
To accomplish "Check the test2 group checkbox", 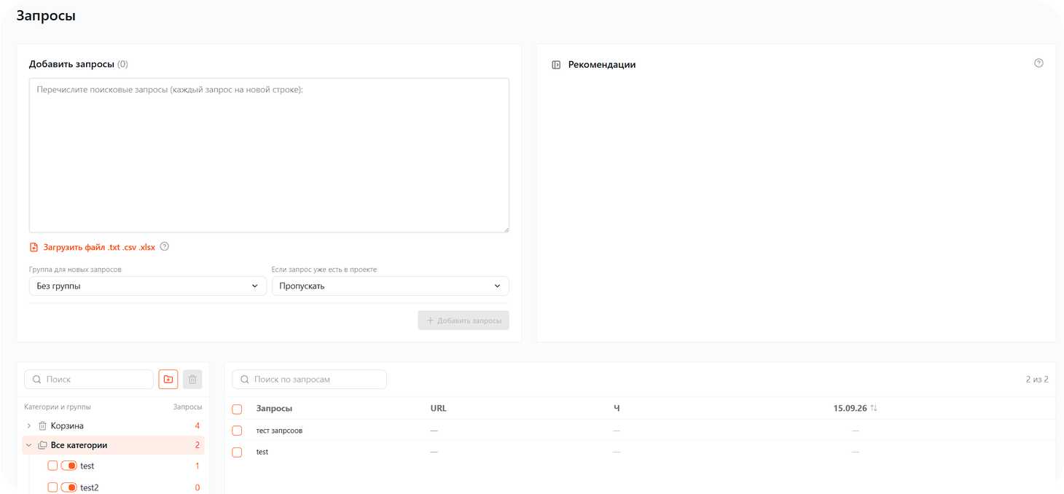I will click(x=52, y=487).
